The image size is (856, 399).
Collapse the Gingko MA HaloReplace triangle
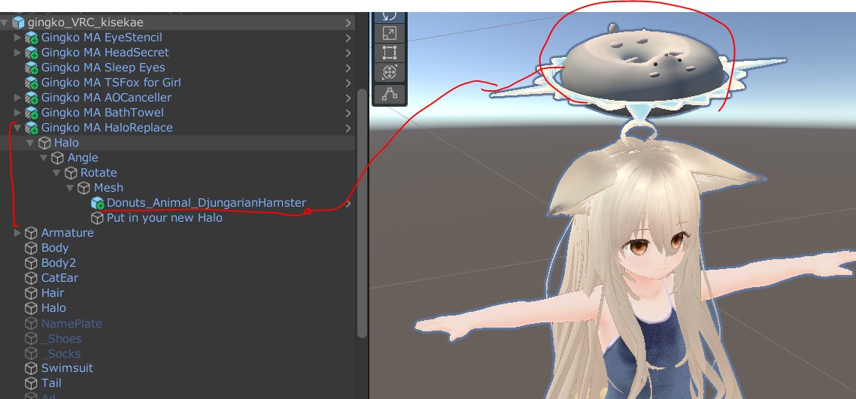(x=17, y=128)
